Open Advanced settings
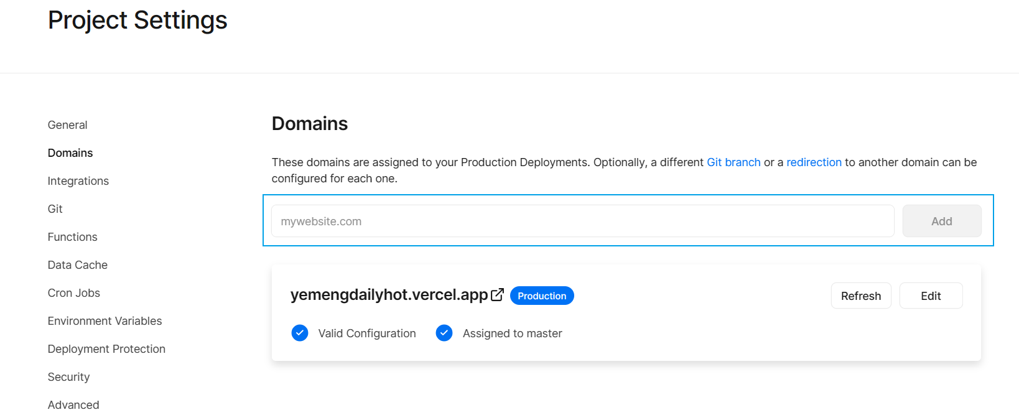 73,405
